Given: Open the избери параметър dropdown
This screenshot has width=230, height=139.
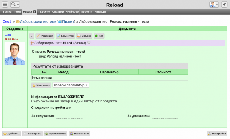Looking at the screenshot, I should coord(71,85).
